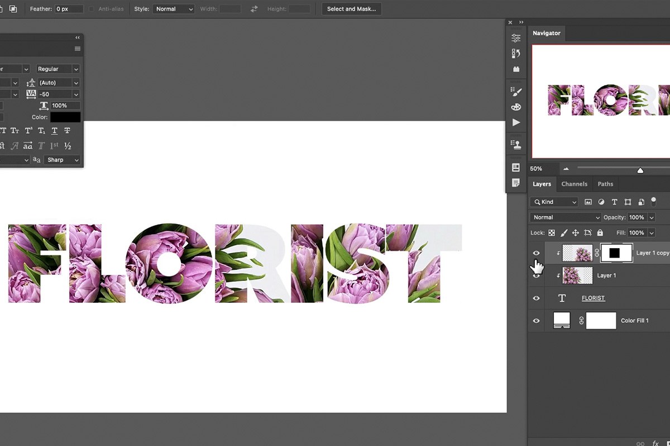Filter layers by shape layers icon
This screenshot has height=446, width=670.
pos(628,202)
